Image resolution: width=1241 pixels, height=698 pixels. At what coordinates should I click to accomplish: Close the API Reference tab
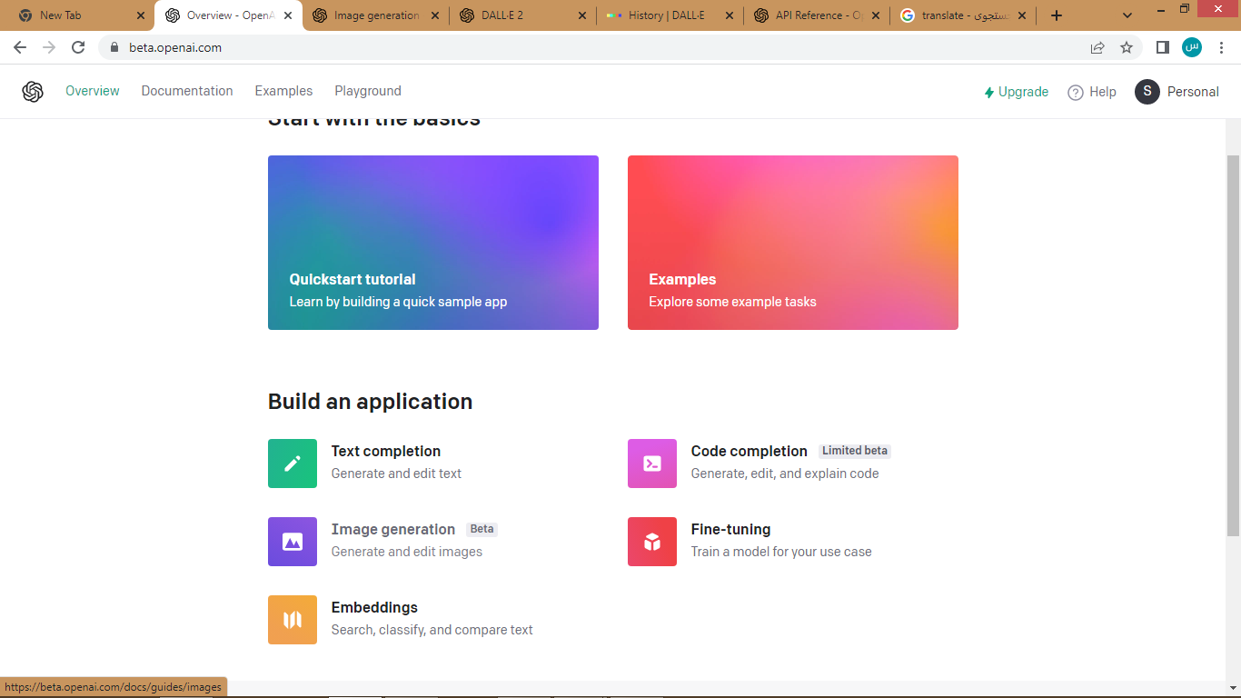pyautogui.click(x=876, y=15)
